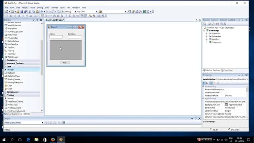
Task: Expand the Containers toolbox group
Action: pos(5,60)
